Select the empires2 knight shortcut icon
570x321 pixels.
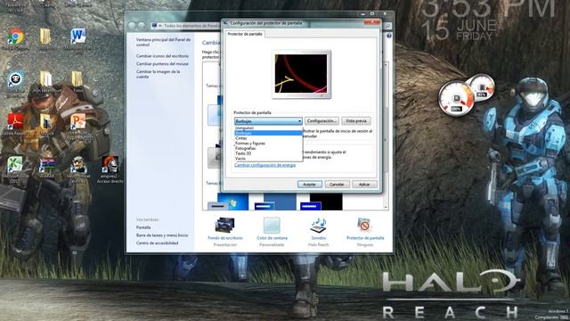coord(110,164)
